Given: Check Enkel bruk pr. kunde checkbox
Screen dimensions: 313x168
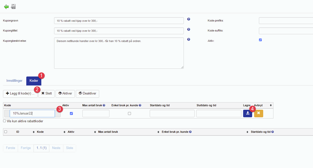Looking at the screenshot, I should (x=129, y=113).
